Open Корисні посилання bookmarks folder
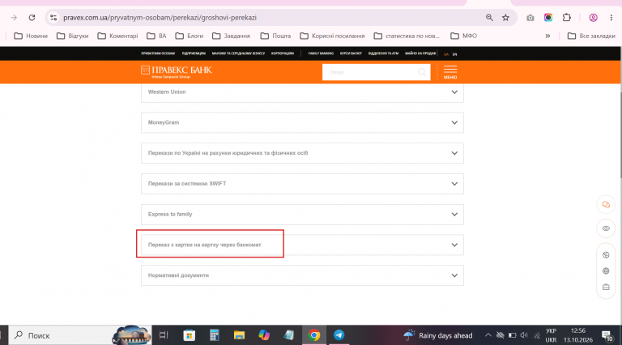622x345 pixels. 332,36
